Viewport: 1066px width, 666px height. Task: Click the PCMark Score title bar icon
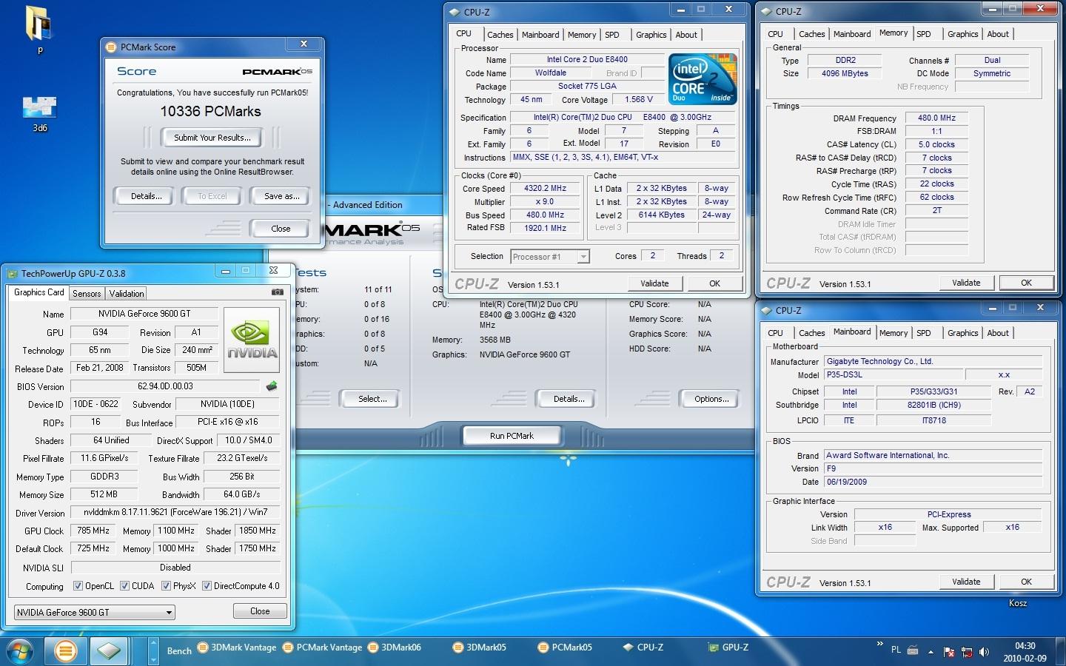(x=111, y=47)
